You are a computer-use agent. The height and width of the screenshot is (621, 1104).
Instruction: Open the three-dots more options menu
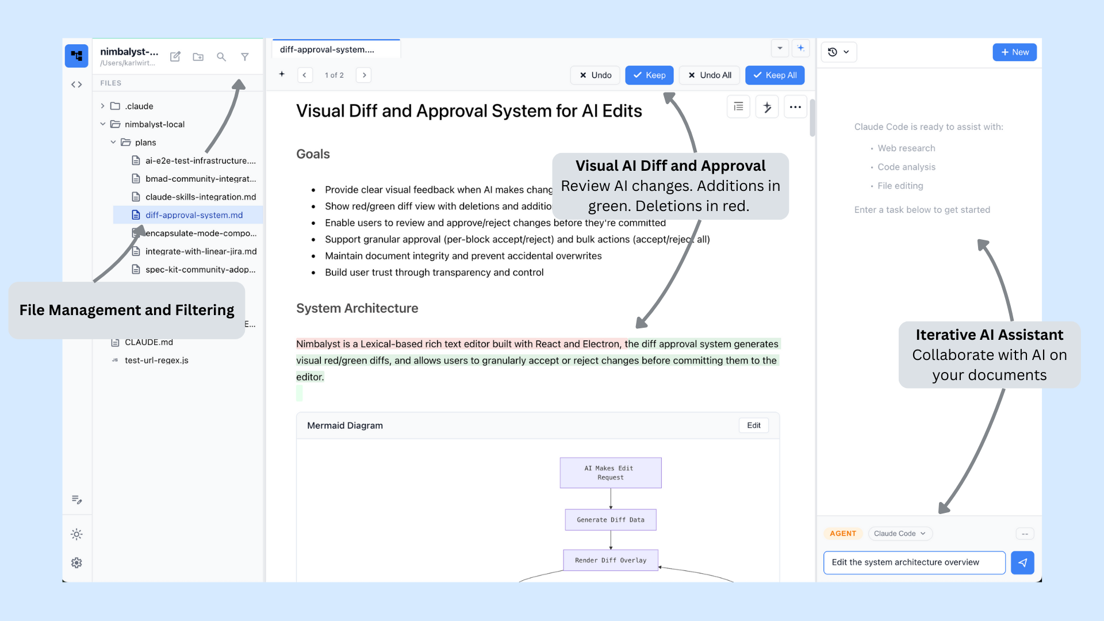pos(795,107)
